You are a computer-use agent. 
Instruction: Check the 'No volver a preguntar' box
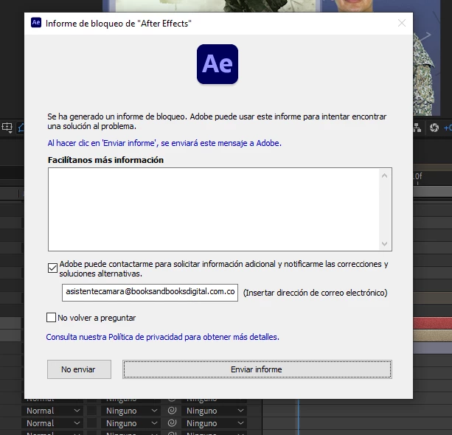click(51, 317)
